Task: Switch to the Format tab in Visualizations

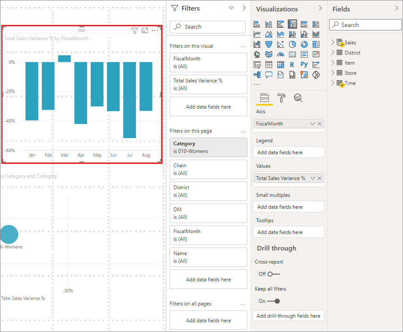Action: tap(281, 98)
